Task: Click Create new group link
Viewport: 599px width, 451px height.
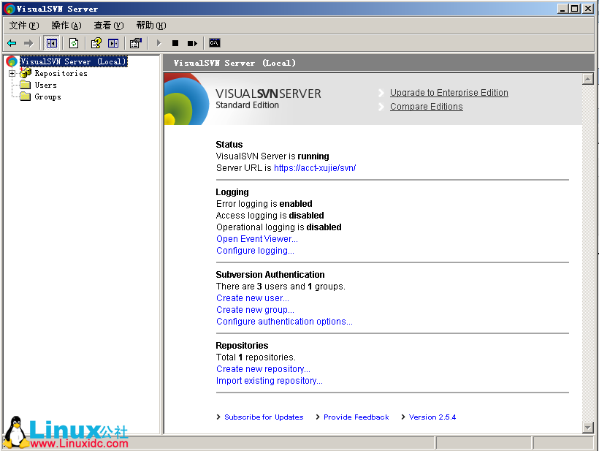Action: (x=255, y=310)
